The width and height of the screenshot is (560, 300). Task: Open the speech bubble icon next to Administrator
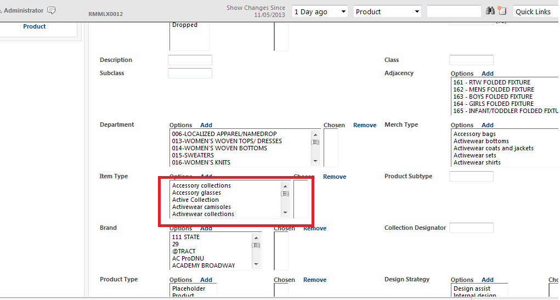tap(52, 10)
